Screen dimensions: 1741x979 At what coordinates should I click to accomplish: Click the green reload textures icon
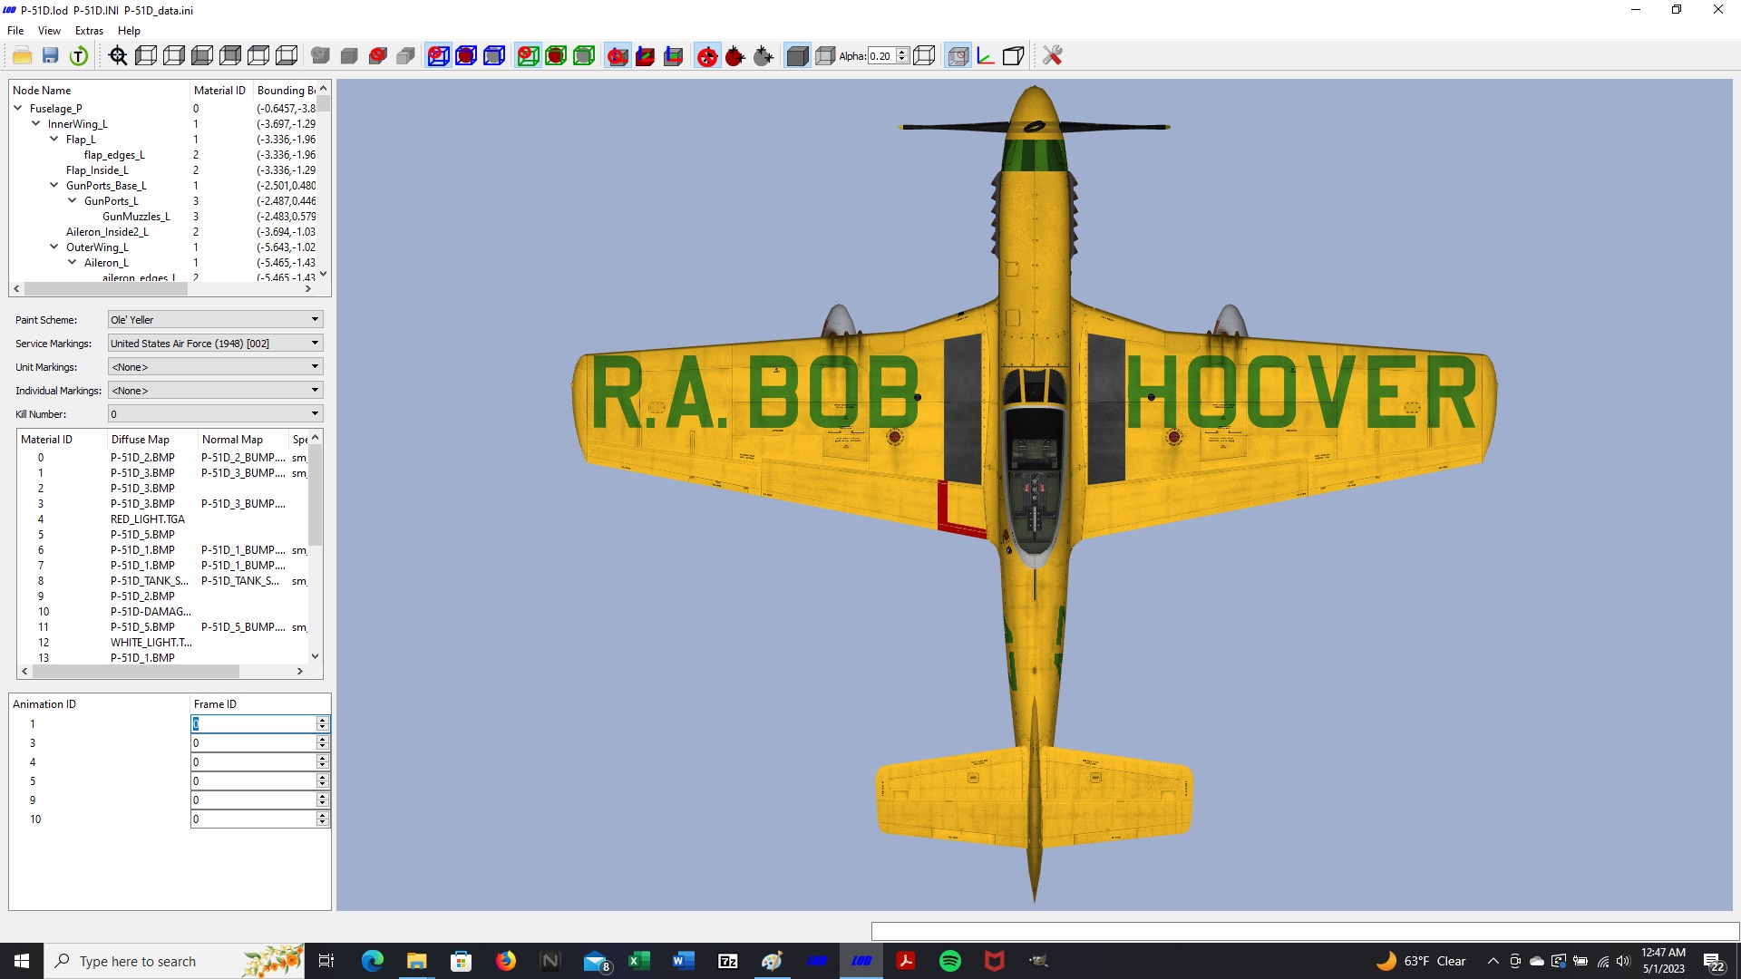[79, 56]
